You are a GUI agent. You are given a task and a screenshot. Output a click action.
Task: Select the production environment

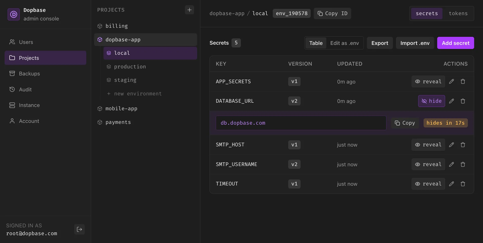[x=150, y=67]
